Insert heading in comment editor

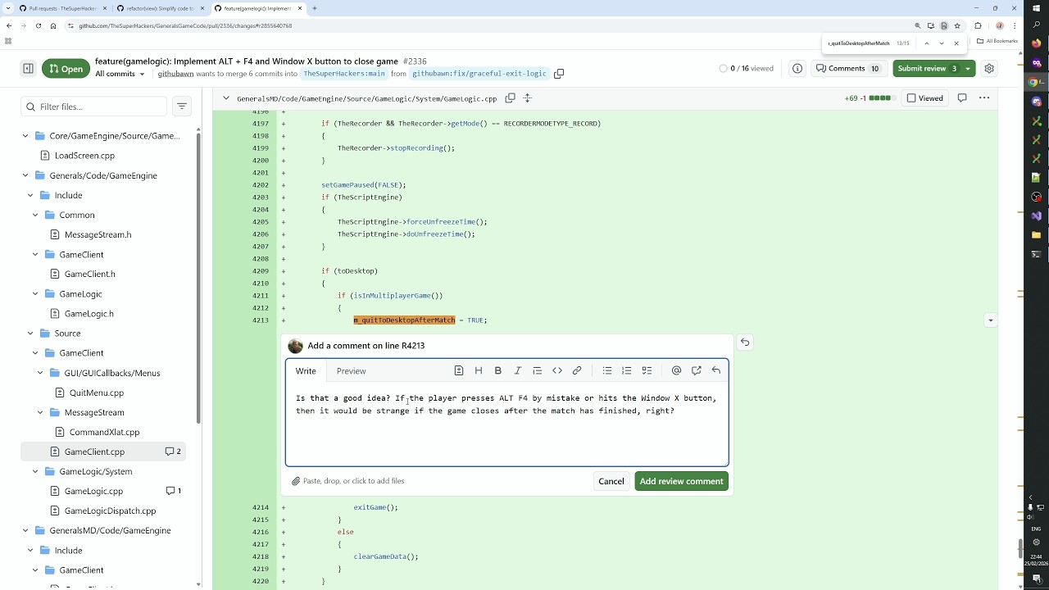point(479,371)
